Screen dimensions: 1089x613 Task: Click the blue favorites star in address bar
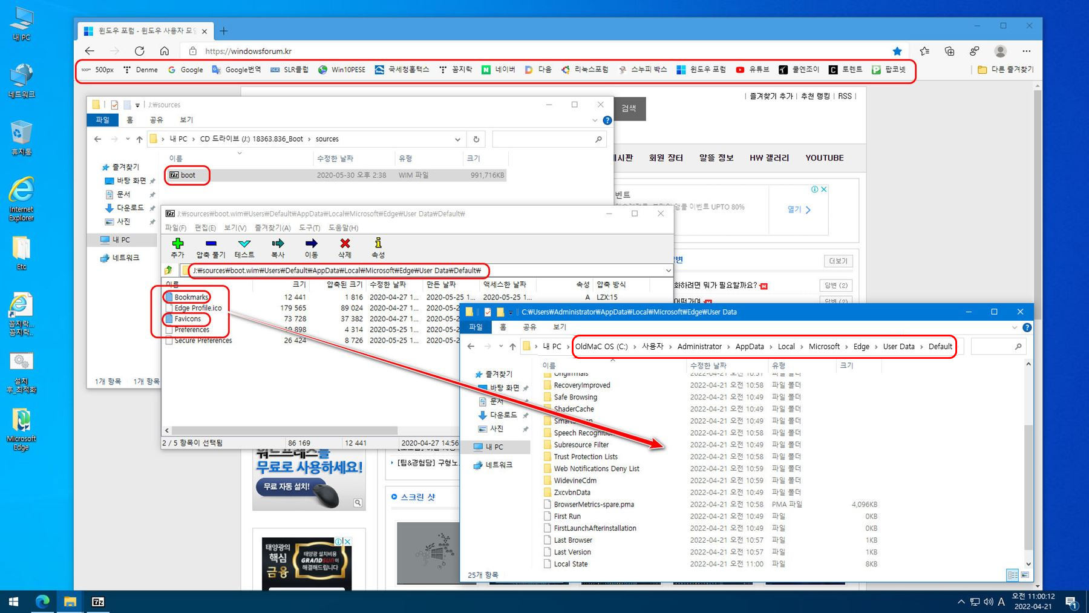pyautogui.click(x=897, y=51)
